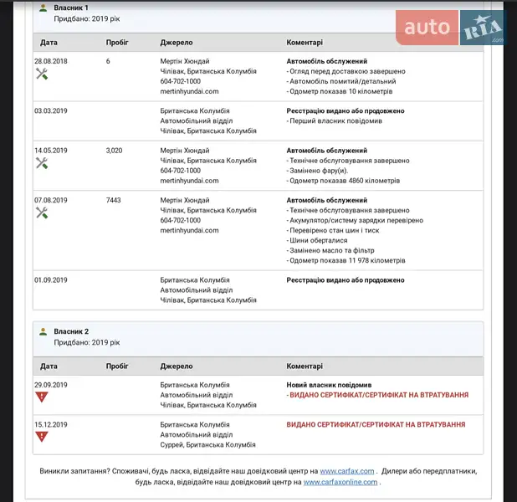This screenshot has height=502, width=517.
Task: Click the Owner 2 person icon
Action: click(x=44, y=332)
